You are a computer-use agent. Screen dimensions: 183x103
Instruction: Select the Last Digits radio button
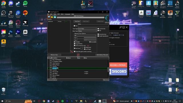pos(85,49)
